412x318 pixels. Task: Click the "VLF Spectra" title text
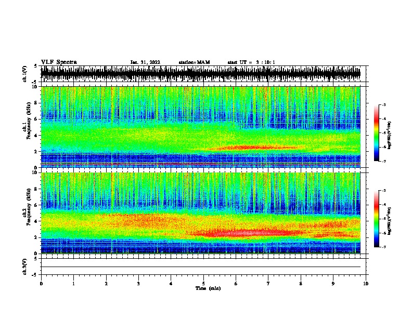click(59, 62)
